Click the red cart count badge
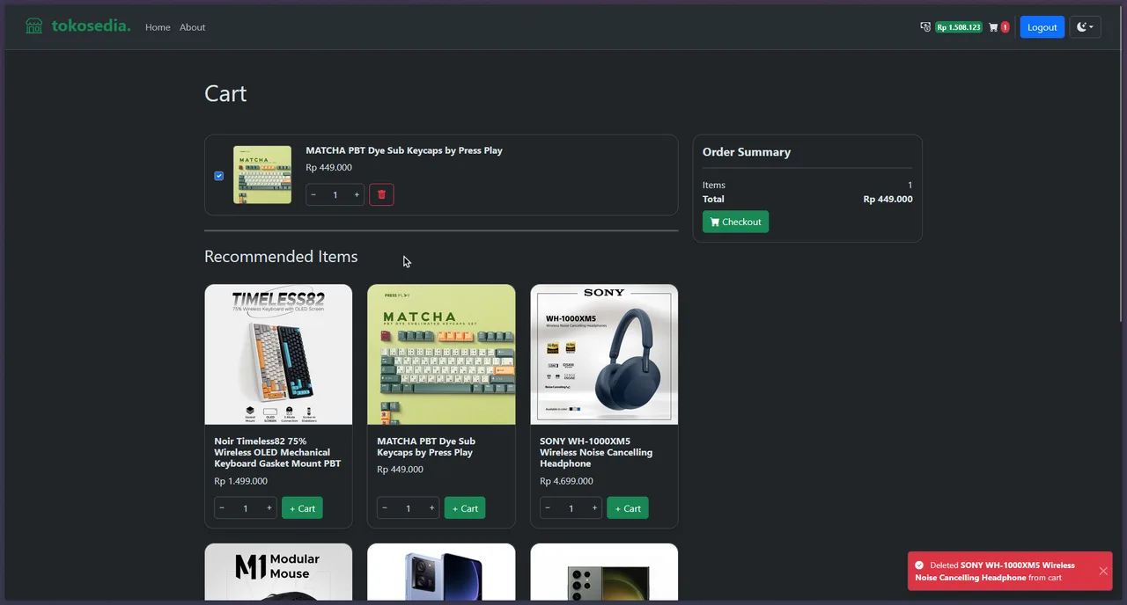The height and width of the screenshot is (605, 1127). [x=1005, y=27]
